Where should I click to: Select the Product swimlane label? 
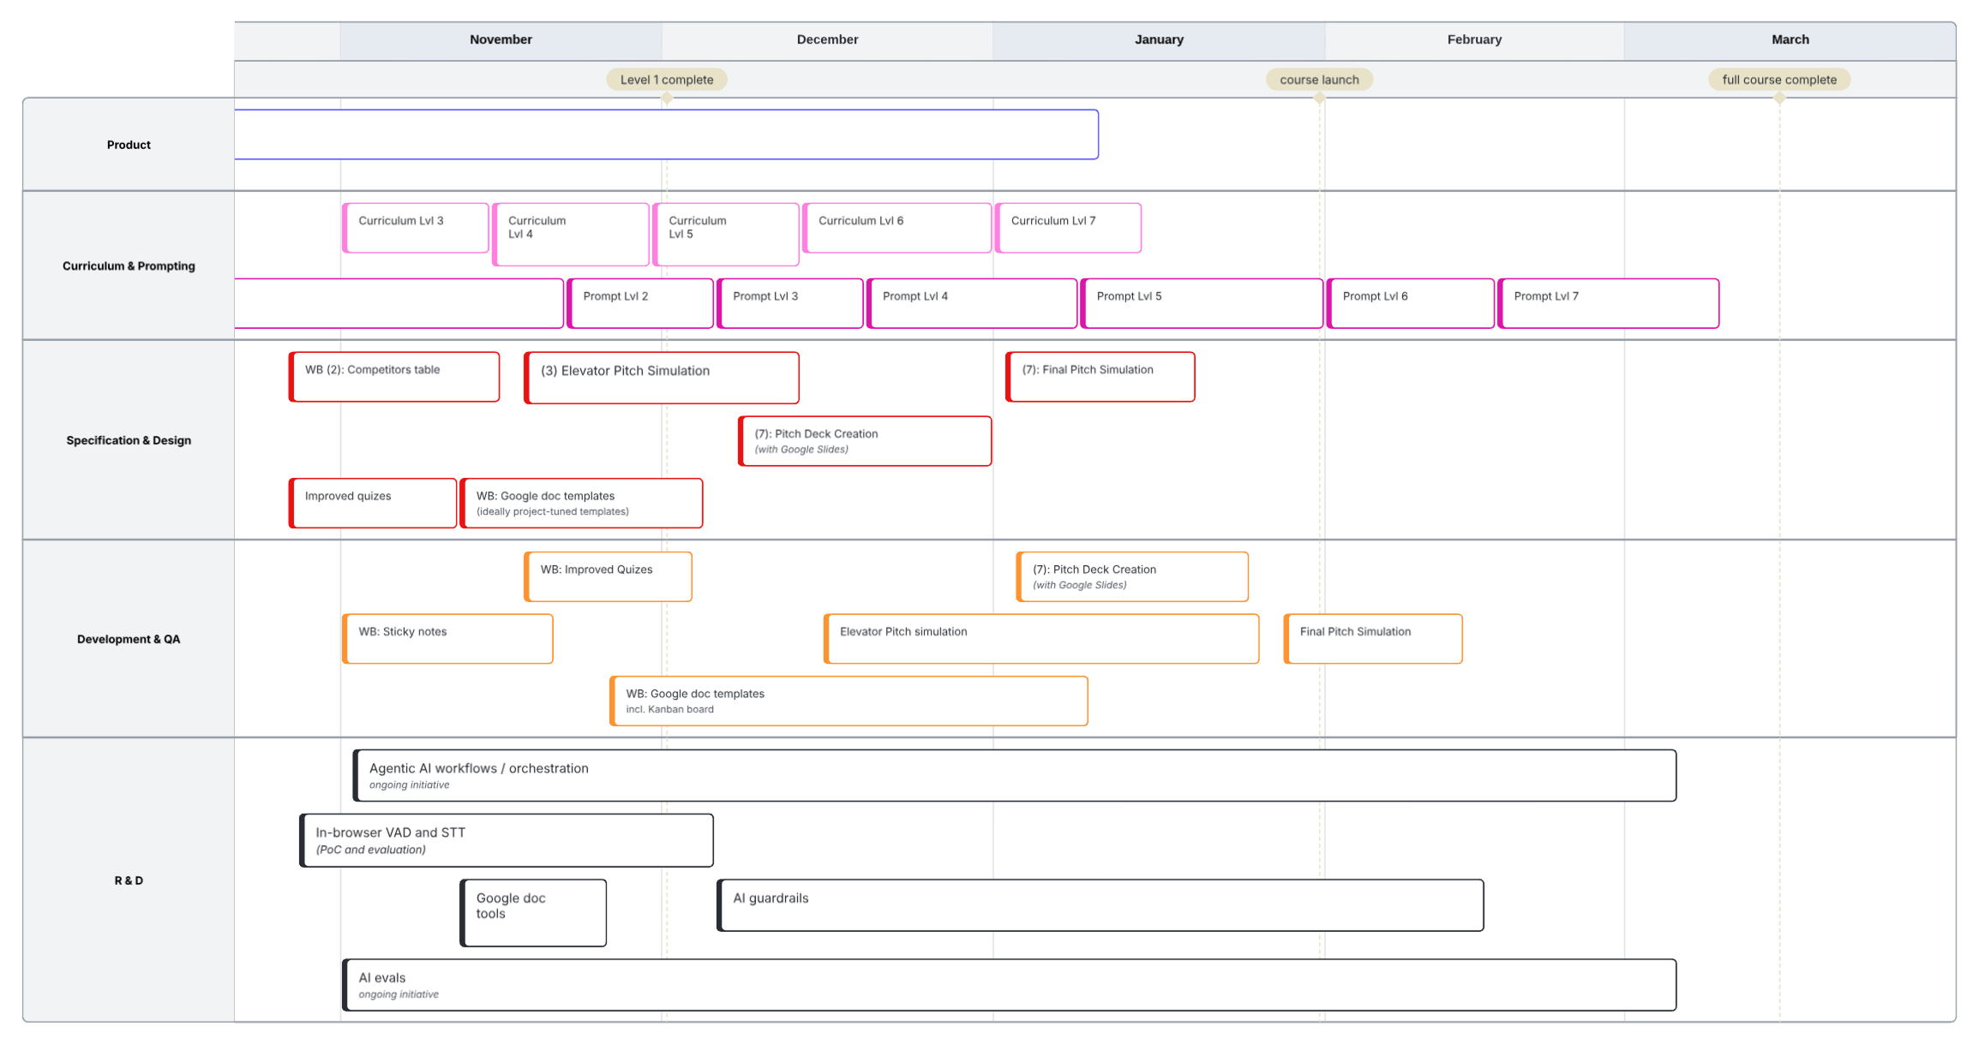click(129, 145)
